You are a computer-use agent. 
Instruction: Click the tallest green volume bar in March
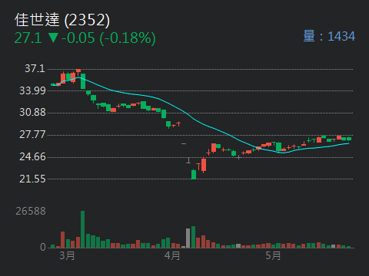pos(82,229)
